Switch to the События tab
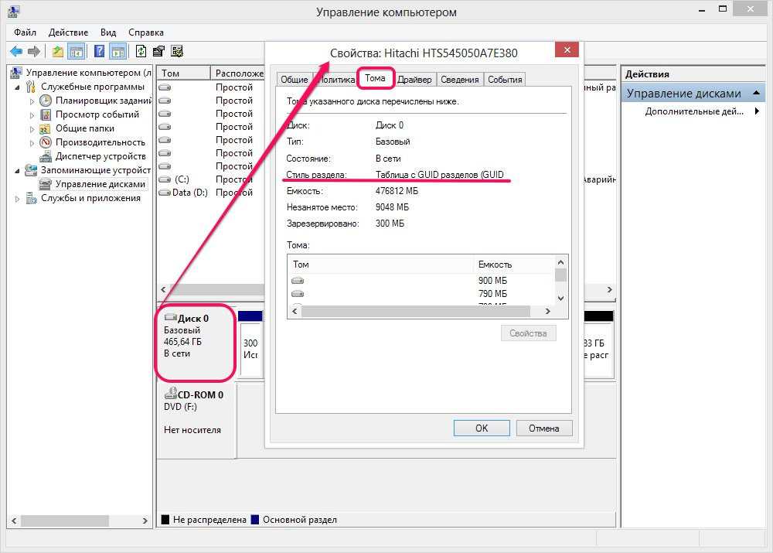Image resolution: width=773 pixels, height=553 pixels. coord(505,79)
